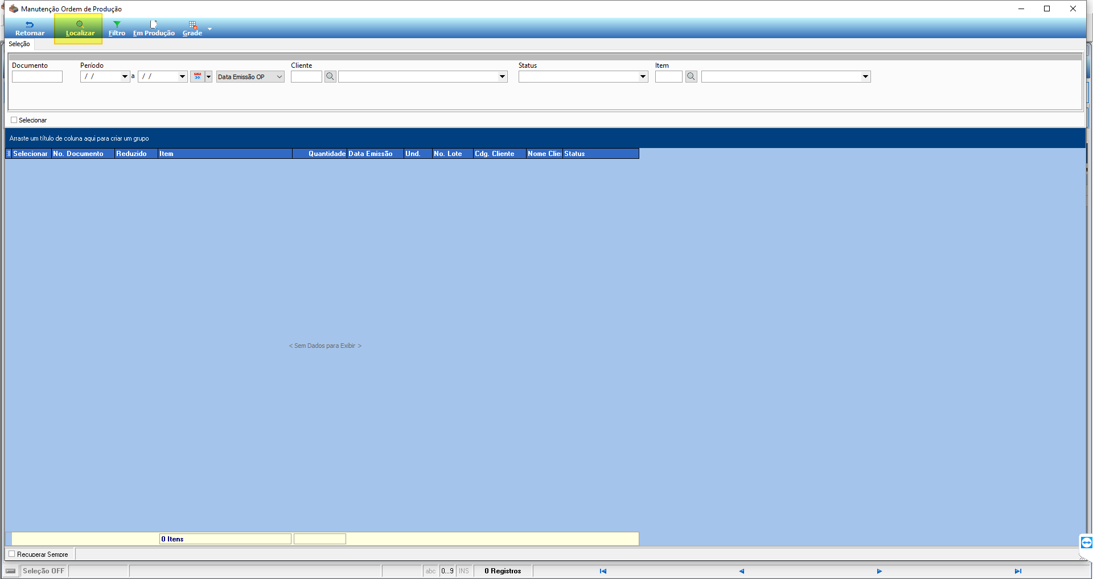Expand the Grade dropdown arrow
Viewport: 1093px width, 579px height.
pyautogui.click(x=209, y=28)
